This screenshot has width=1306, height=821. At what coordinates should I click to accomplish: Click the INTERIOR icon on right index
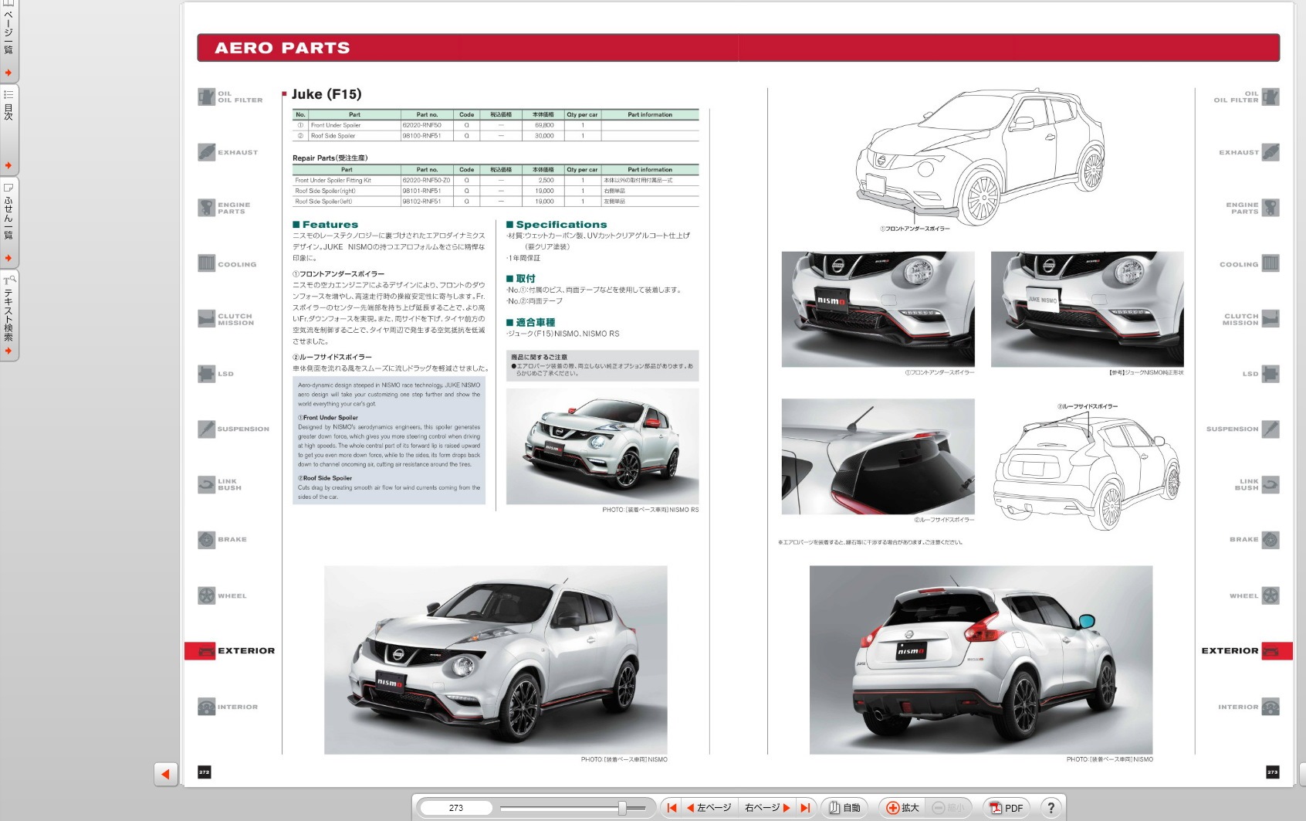1270,707
